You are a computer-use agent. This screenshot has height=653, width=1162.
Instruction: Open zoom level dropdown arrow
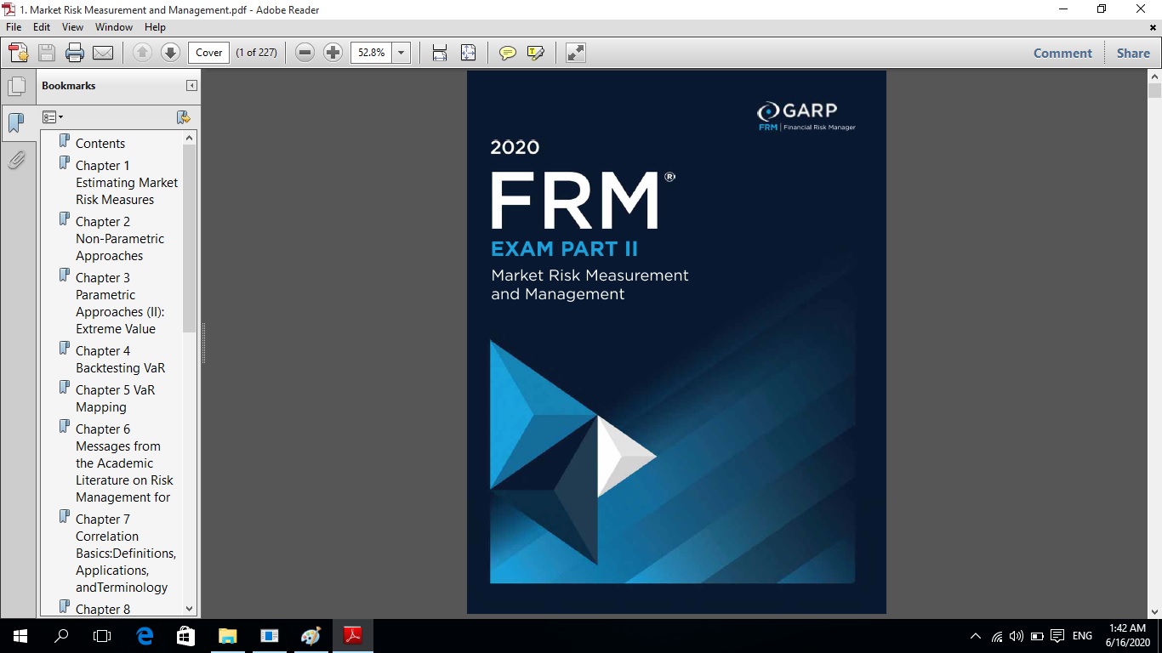pyautogui.click(x=402, y=53)
